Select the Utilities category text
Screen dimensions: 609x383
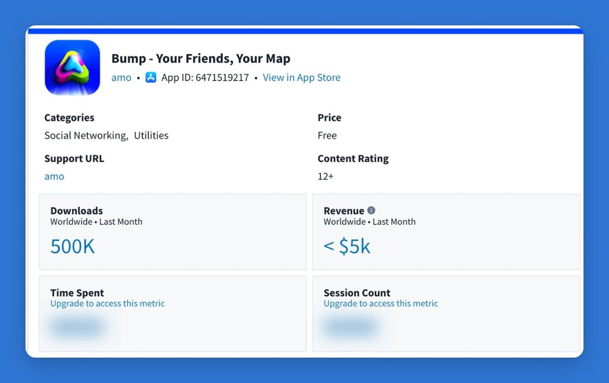click(x=151, y=135)
